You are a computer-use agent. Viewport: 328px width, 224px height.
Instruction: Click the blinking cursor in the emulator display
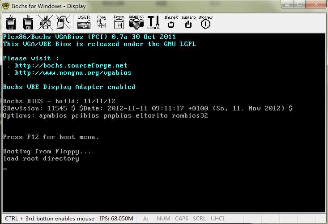(5, 169)
